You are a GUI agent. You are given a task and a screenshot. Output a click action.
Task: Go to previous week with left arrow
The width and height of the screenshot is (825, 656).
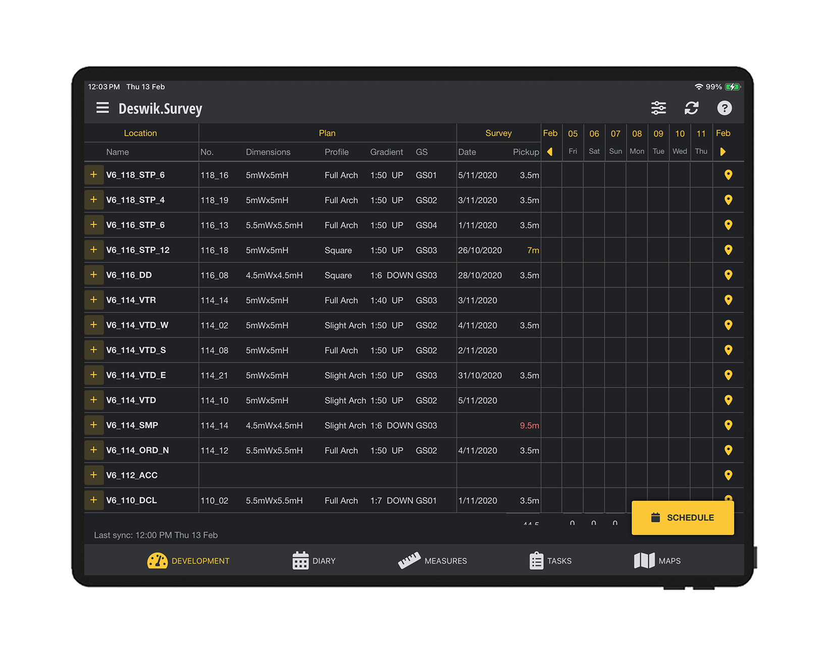(550, 152)
